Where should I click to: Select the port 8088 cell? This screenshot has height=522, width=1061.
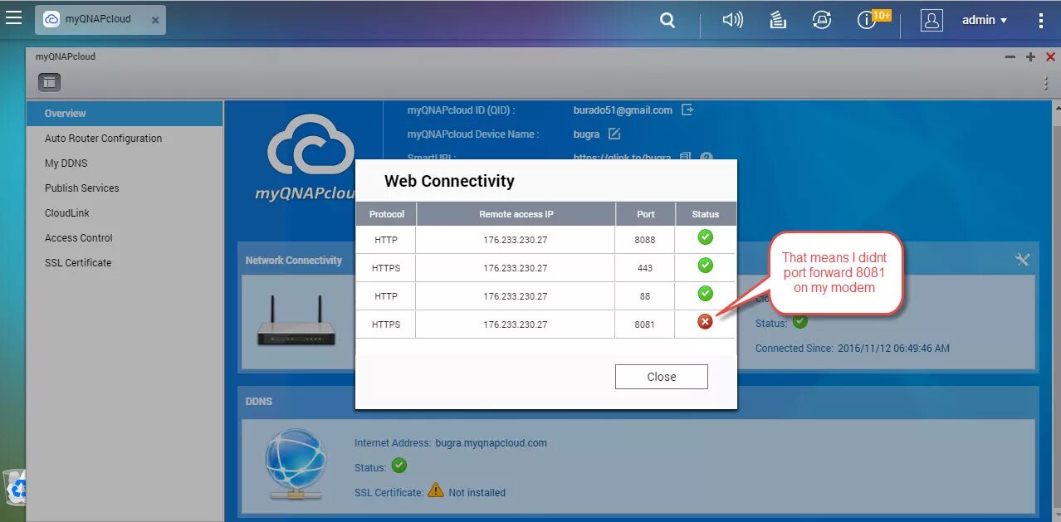click(x=645, y=240)
